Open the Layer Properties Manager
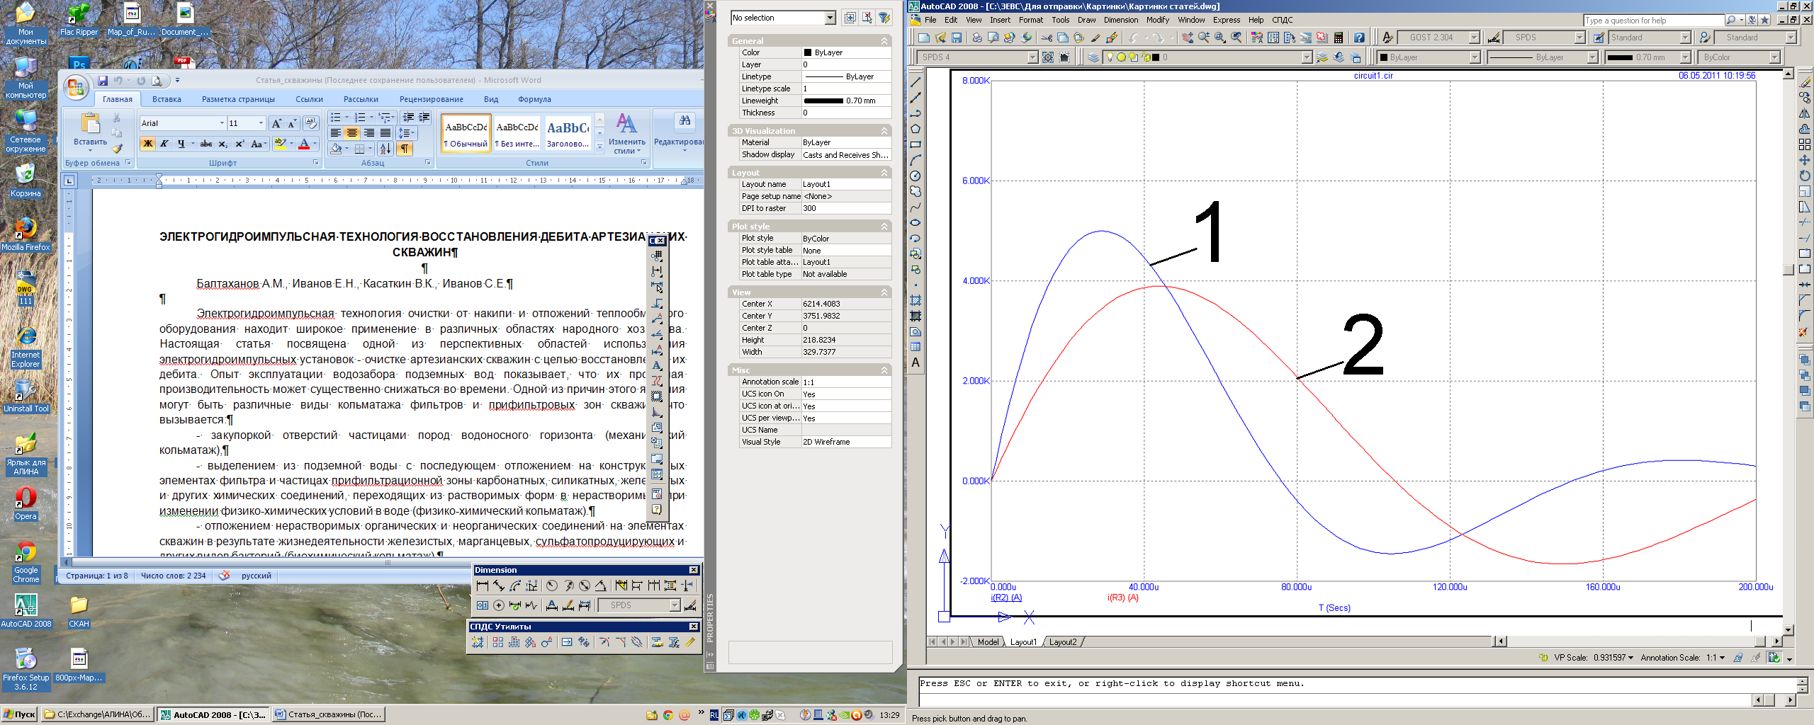Screen dimensions: 1814x725 pos(1093,57)
